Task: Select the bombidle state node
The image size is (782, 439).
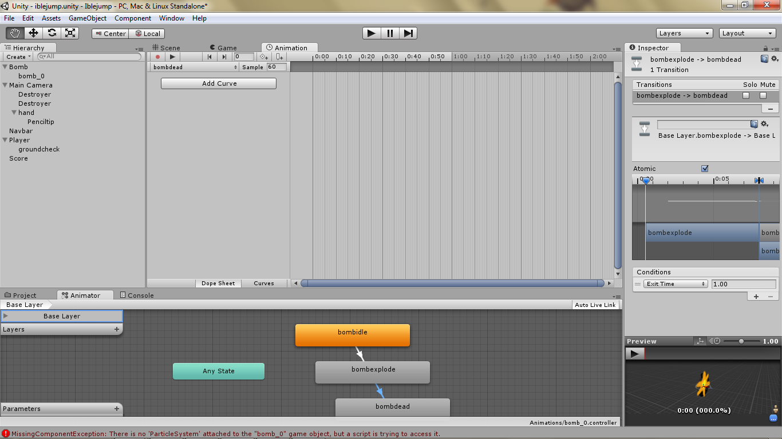Action: point(353,335)
